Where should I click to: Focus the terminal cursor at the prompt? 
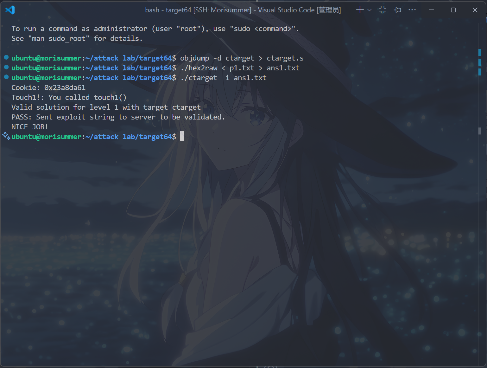[182, 136]
